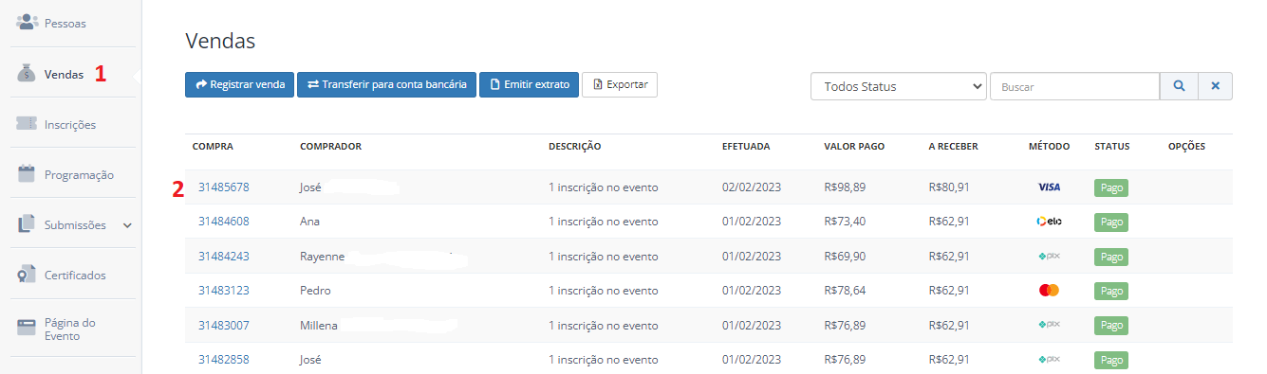Open Programação in the sidebar
The height and width of the screenshot is (374, 1267).
(79, 174)
